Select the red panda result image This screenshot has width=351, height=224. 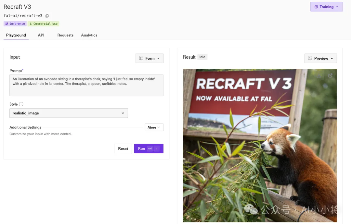(260, 145)
